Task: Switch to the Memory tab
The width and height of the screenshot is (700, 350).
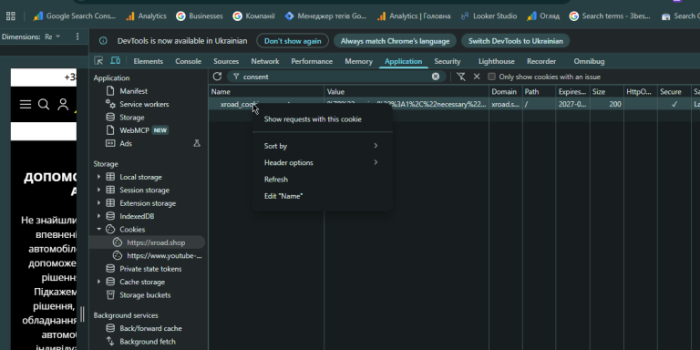Action: click(358, 61)
